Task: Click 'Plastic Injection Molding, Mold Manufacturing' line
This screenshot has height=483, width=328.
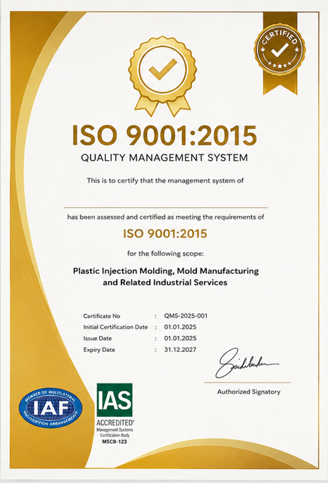Action: [x=166, y=271]
